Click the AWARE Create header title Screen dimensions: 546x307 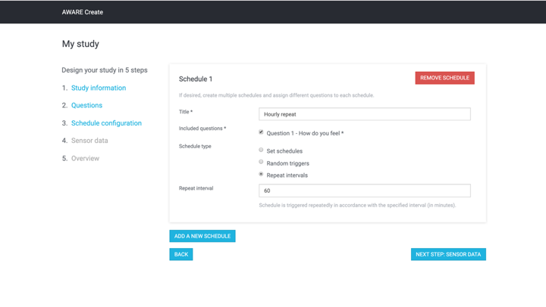coord(83,12)
